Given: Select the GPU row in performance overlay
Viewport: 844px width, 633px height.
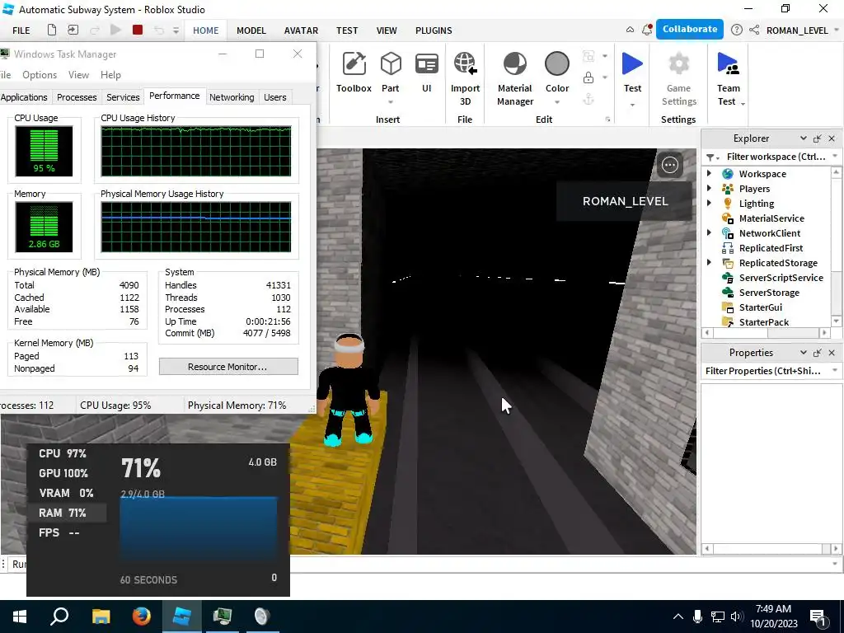Looking at the screenshot, I should (x=67, y=474).
